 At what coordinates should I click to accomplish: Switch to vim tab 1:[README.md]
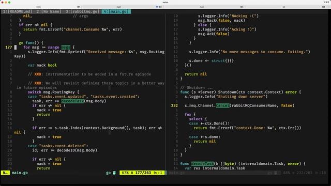tap(18, 11)
